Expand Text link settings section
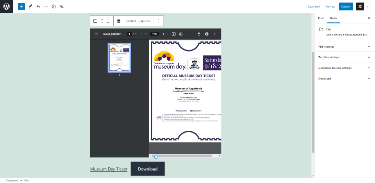Viewport: 375px width, 183px height. coord(343,57)
